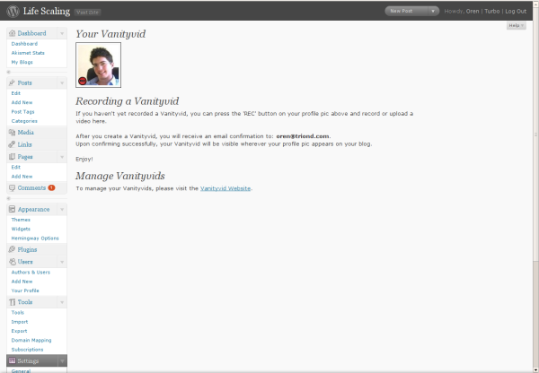Click the red REC button on profile pic

tap(83, 81)
